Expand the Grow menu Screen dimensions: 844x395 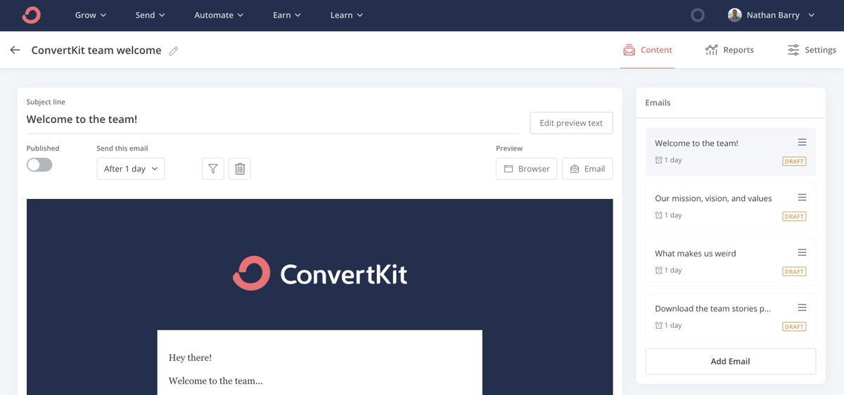pyautogui.click(x=91, y=15)
